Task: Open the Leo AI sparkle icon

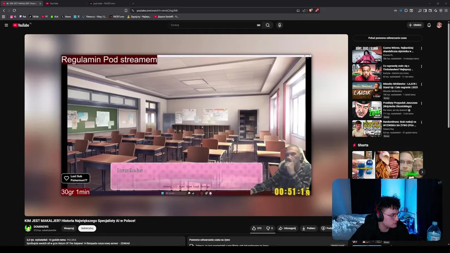Action: coord(436,11)
